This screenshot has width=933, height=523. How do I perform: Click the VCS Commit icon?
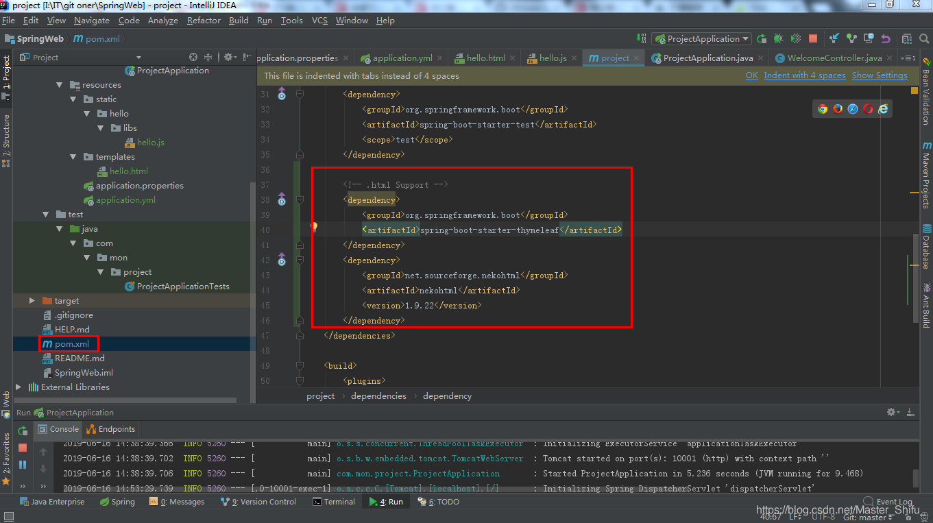pos(851,39)
